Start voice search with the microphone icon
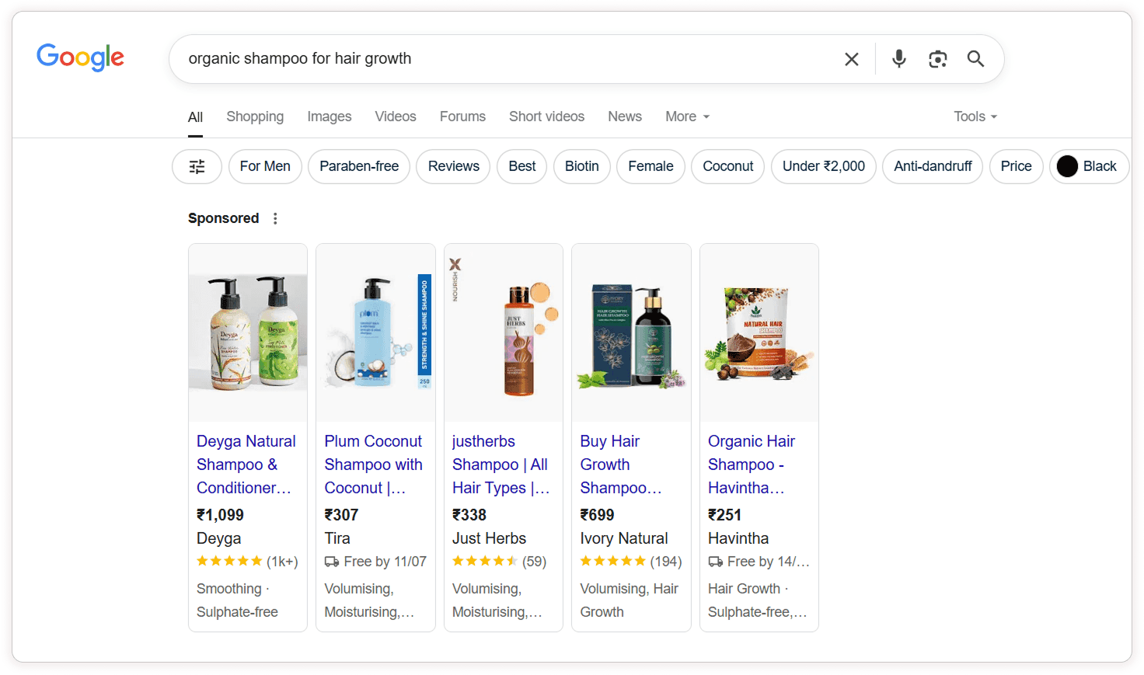This screenshot has width=1144, height=675. coord(899,59)
